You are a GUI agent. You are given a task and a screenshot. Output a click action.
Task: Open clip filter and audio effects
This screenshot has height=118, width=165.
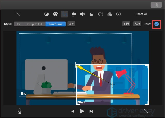[x=110, y=14]
